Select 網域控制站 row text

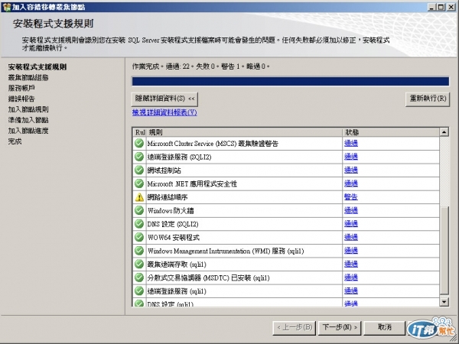[164, 170]
